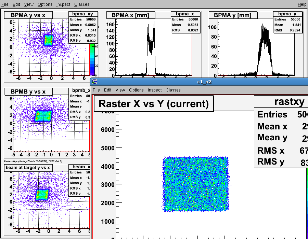Click 'Entries' row in rastxy stats
The width and height of the screenshot is (308, 239).
(x=282, y=114)
